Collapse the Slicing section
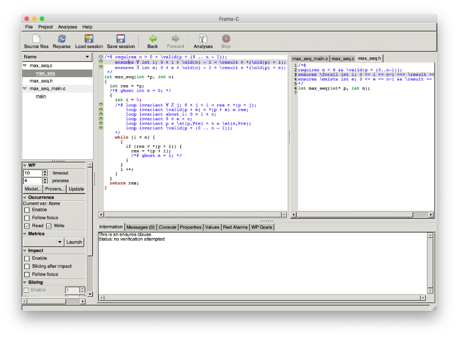Viewport: 459px width, 339px height. coord(25,282)
